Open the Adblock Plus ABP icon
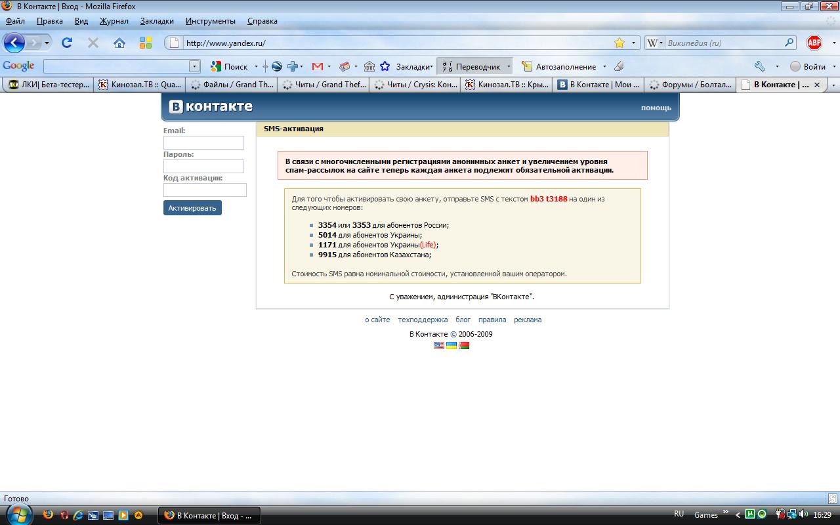 [814, 43]
